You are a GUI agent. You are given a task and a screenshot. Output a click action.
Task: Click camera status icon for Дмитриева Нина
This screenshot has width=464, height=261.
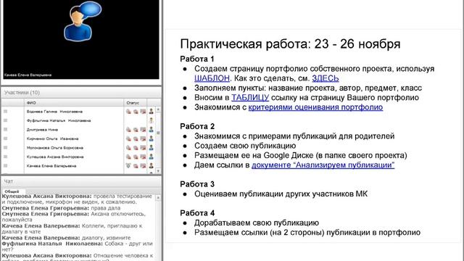point(136,130)
